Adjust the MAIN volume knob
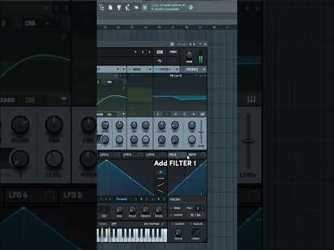 [x=189, y=55]
